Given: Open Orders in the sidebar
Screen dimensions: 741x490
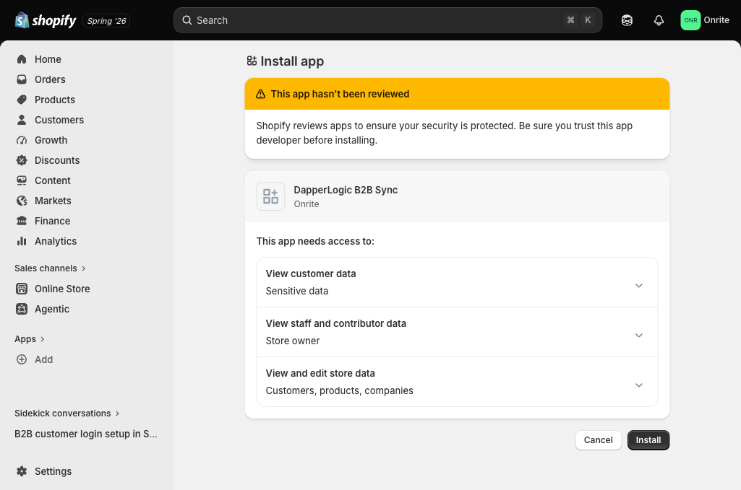Looking at the screenshot, I should click(x=50, y=79).
